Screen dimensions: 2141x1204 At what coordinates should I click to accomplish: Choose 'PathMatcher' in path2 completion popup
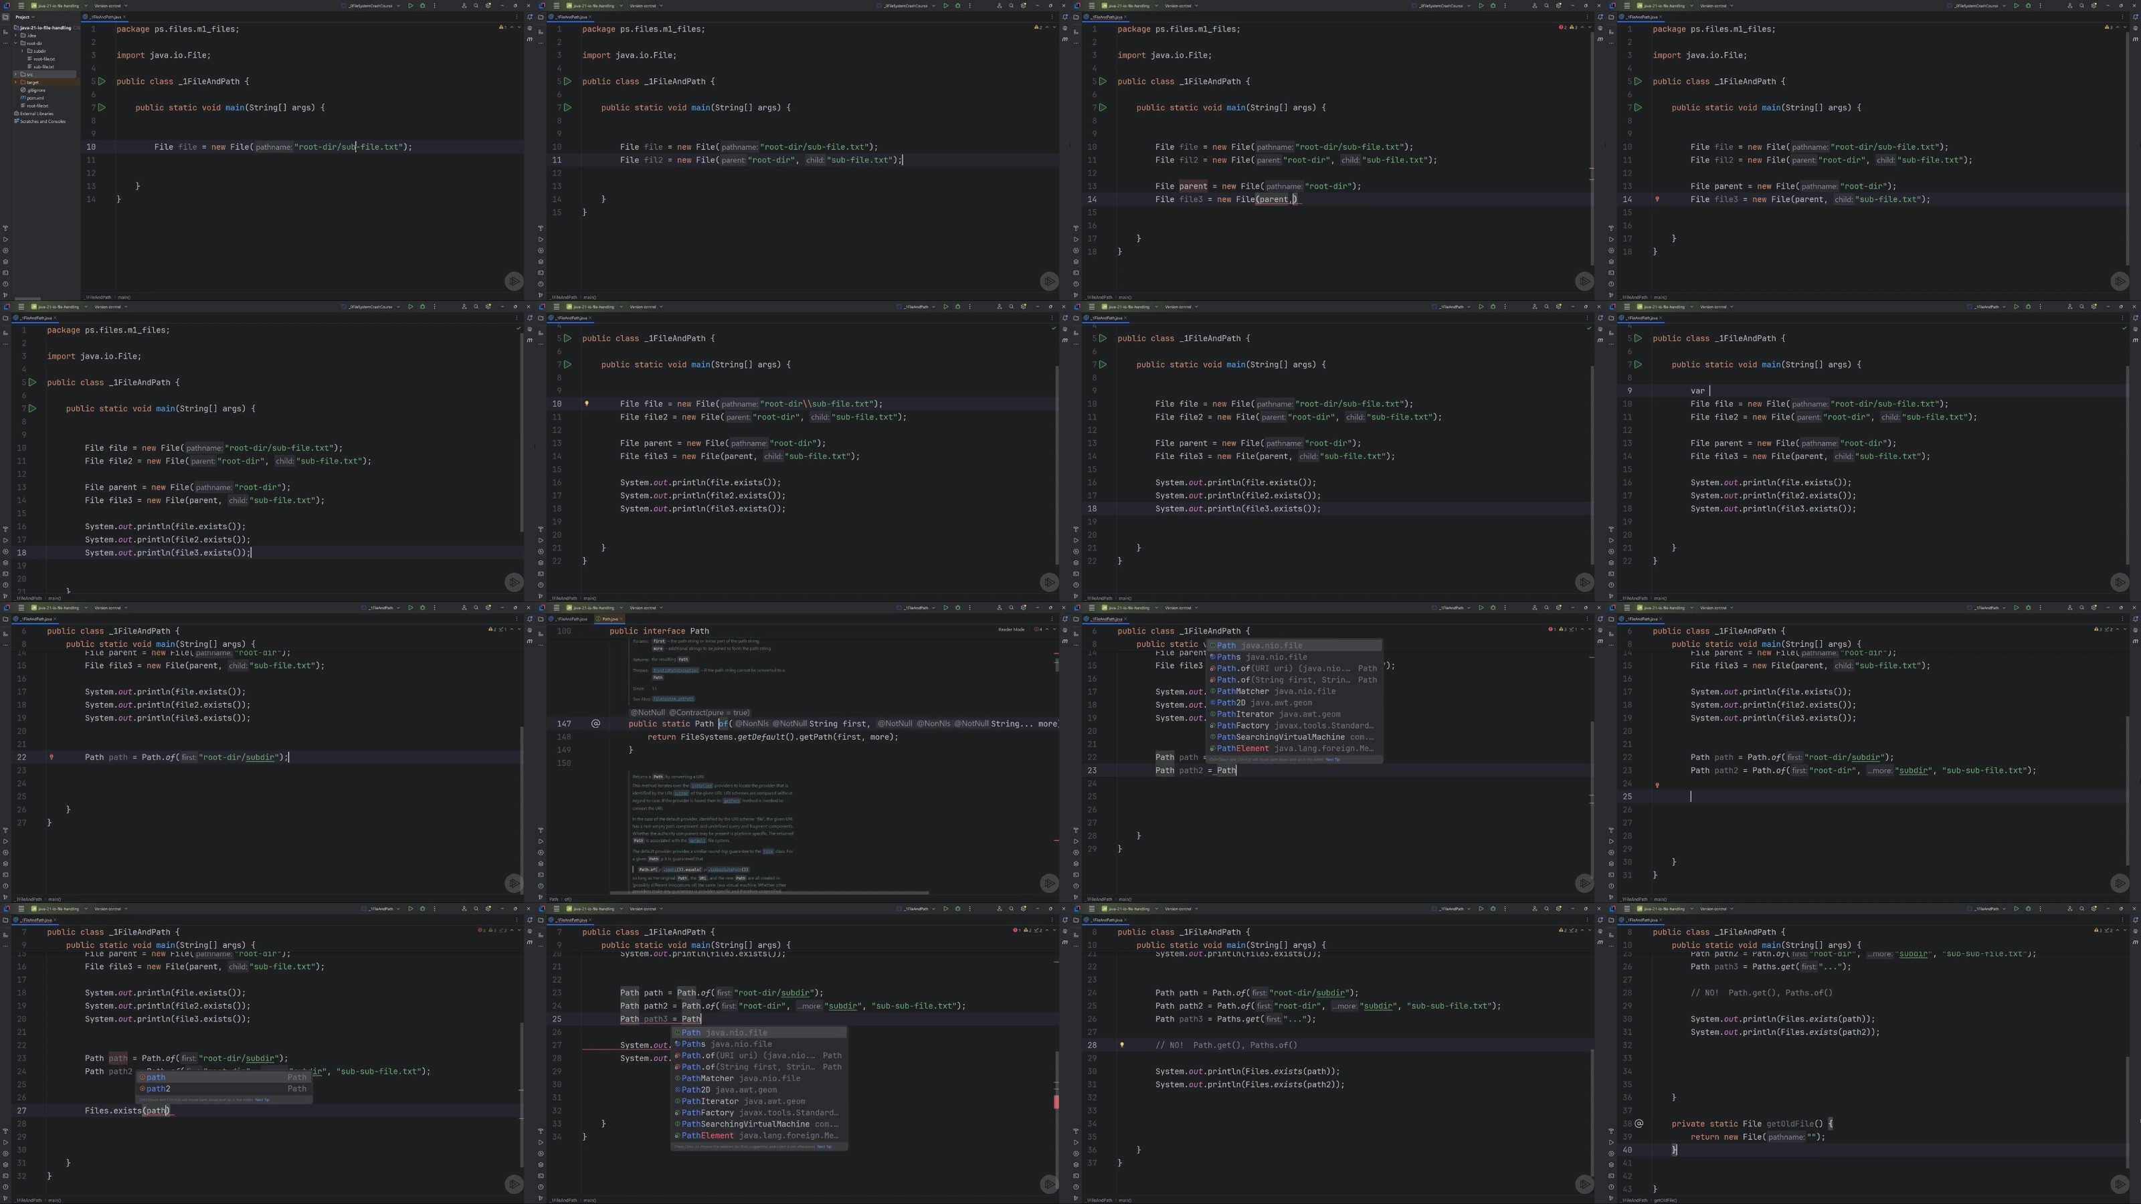(x=1294, y=692)
